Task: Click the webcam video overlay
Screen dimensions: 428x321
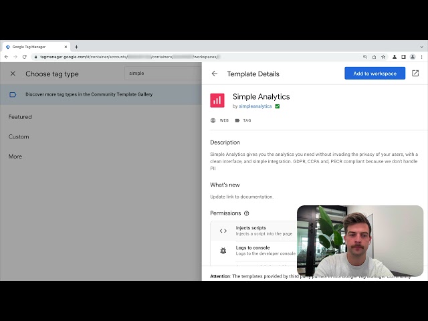Action: coord(360,241)
